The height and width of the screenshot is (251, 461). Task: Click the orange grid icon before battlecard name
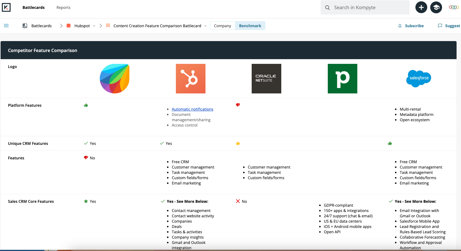108,25
